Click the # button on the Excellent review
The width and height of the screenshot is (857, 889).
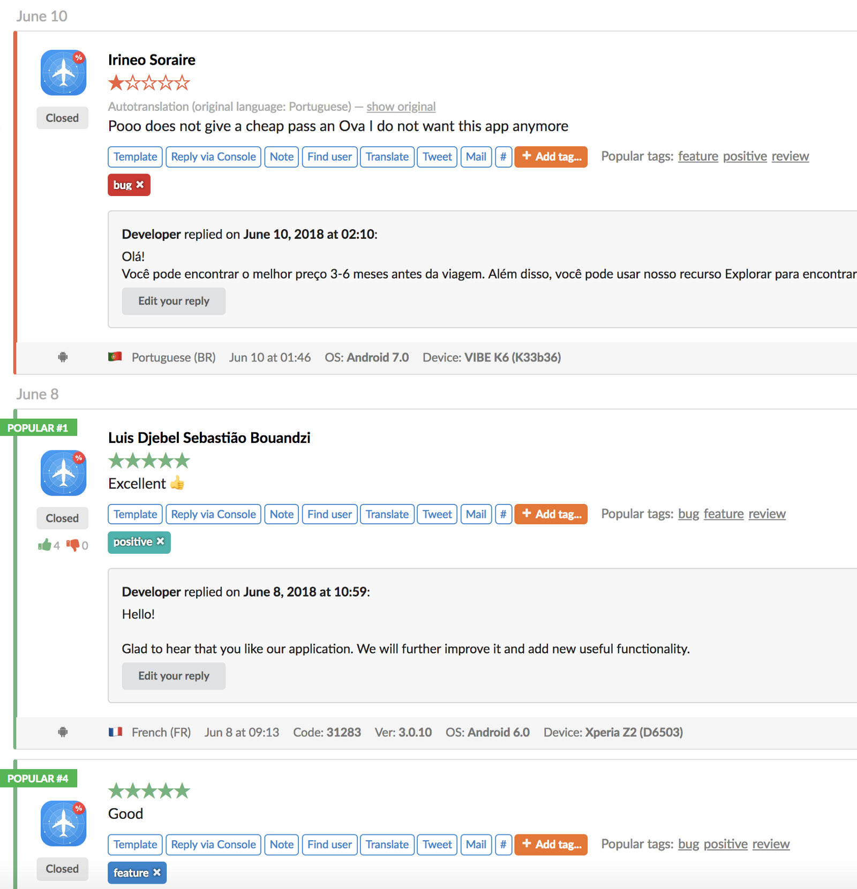(503, 514)
